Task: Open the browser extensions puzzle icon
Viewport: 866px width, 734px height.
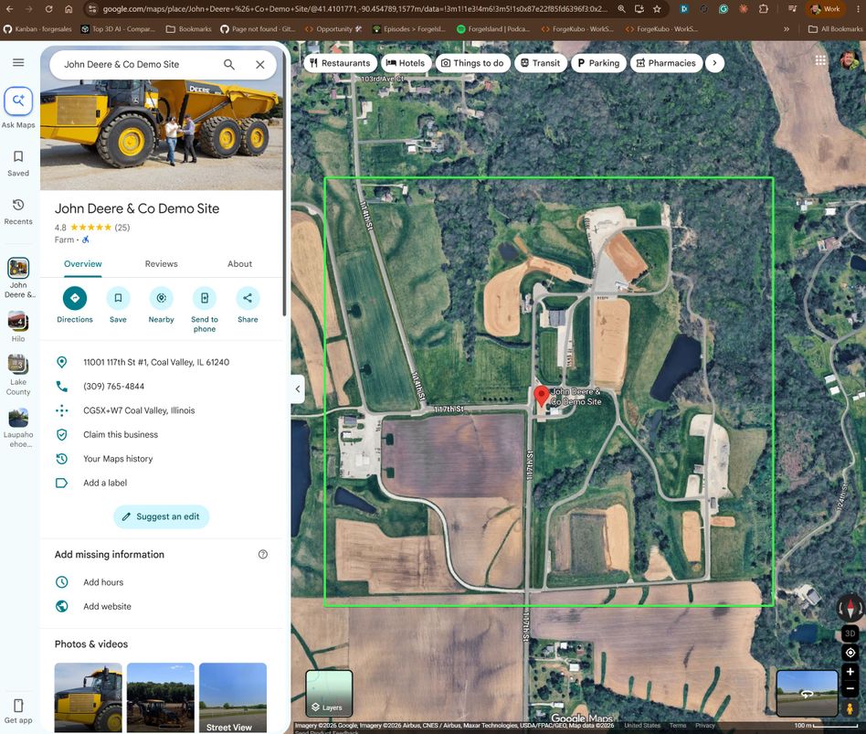Action: (764, 9)
